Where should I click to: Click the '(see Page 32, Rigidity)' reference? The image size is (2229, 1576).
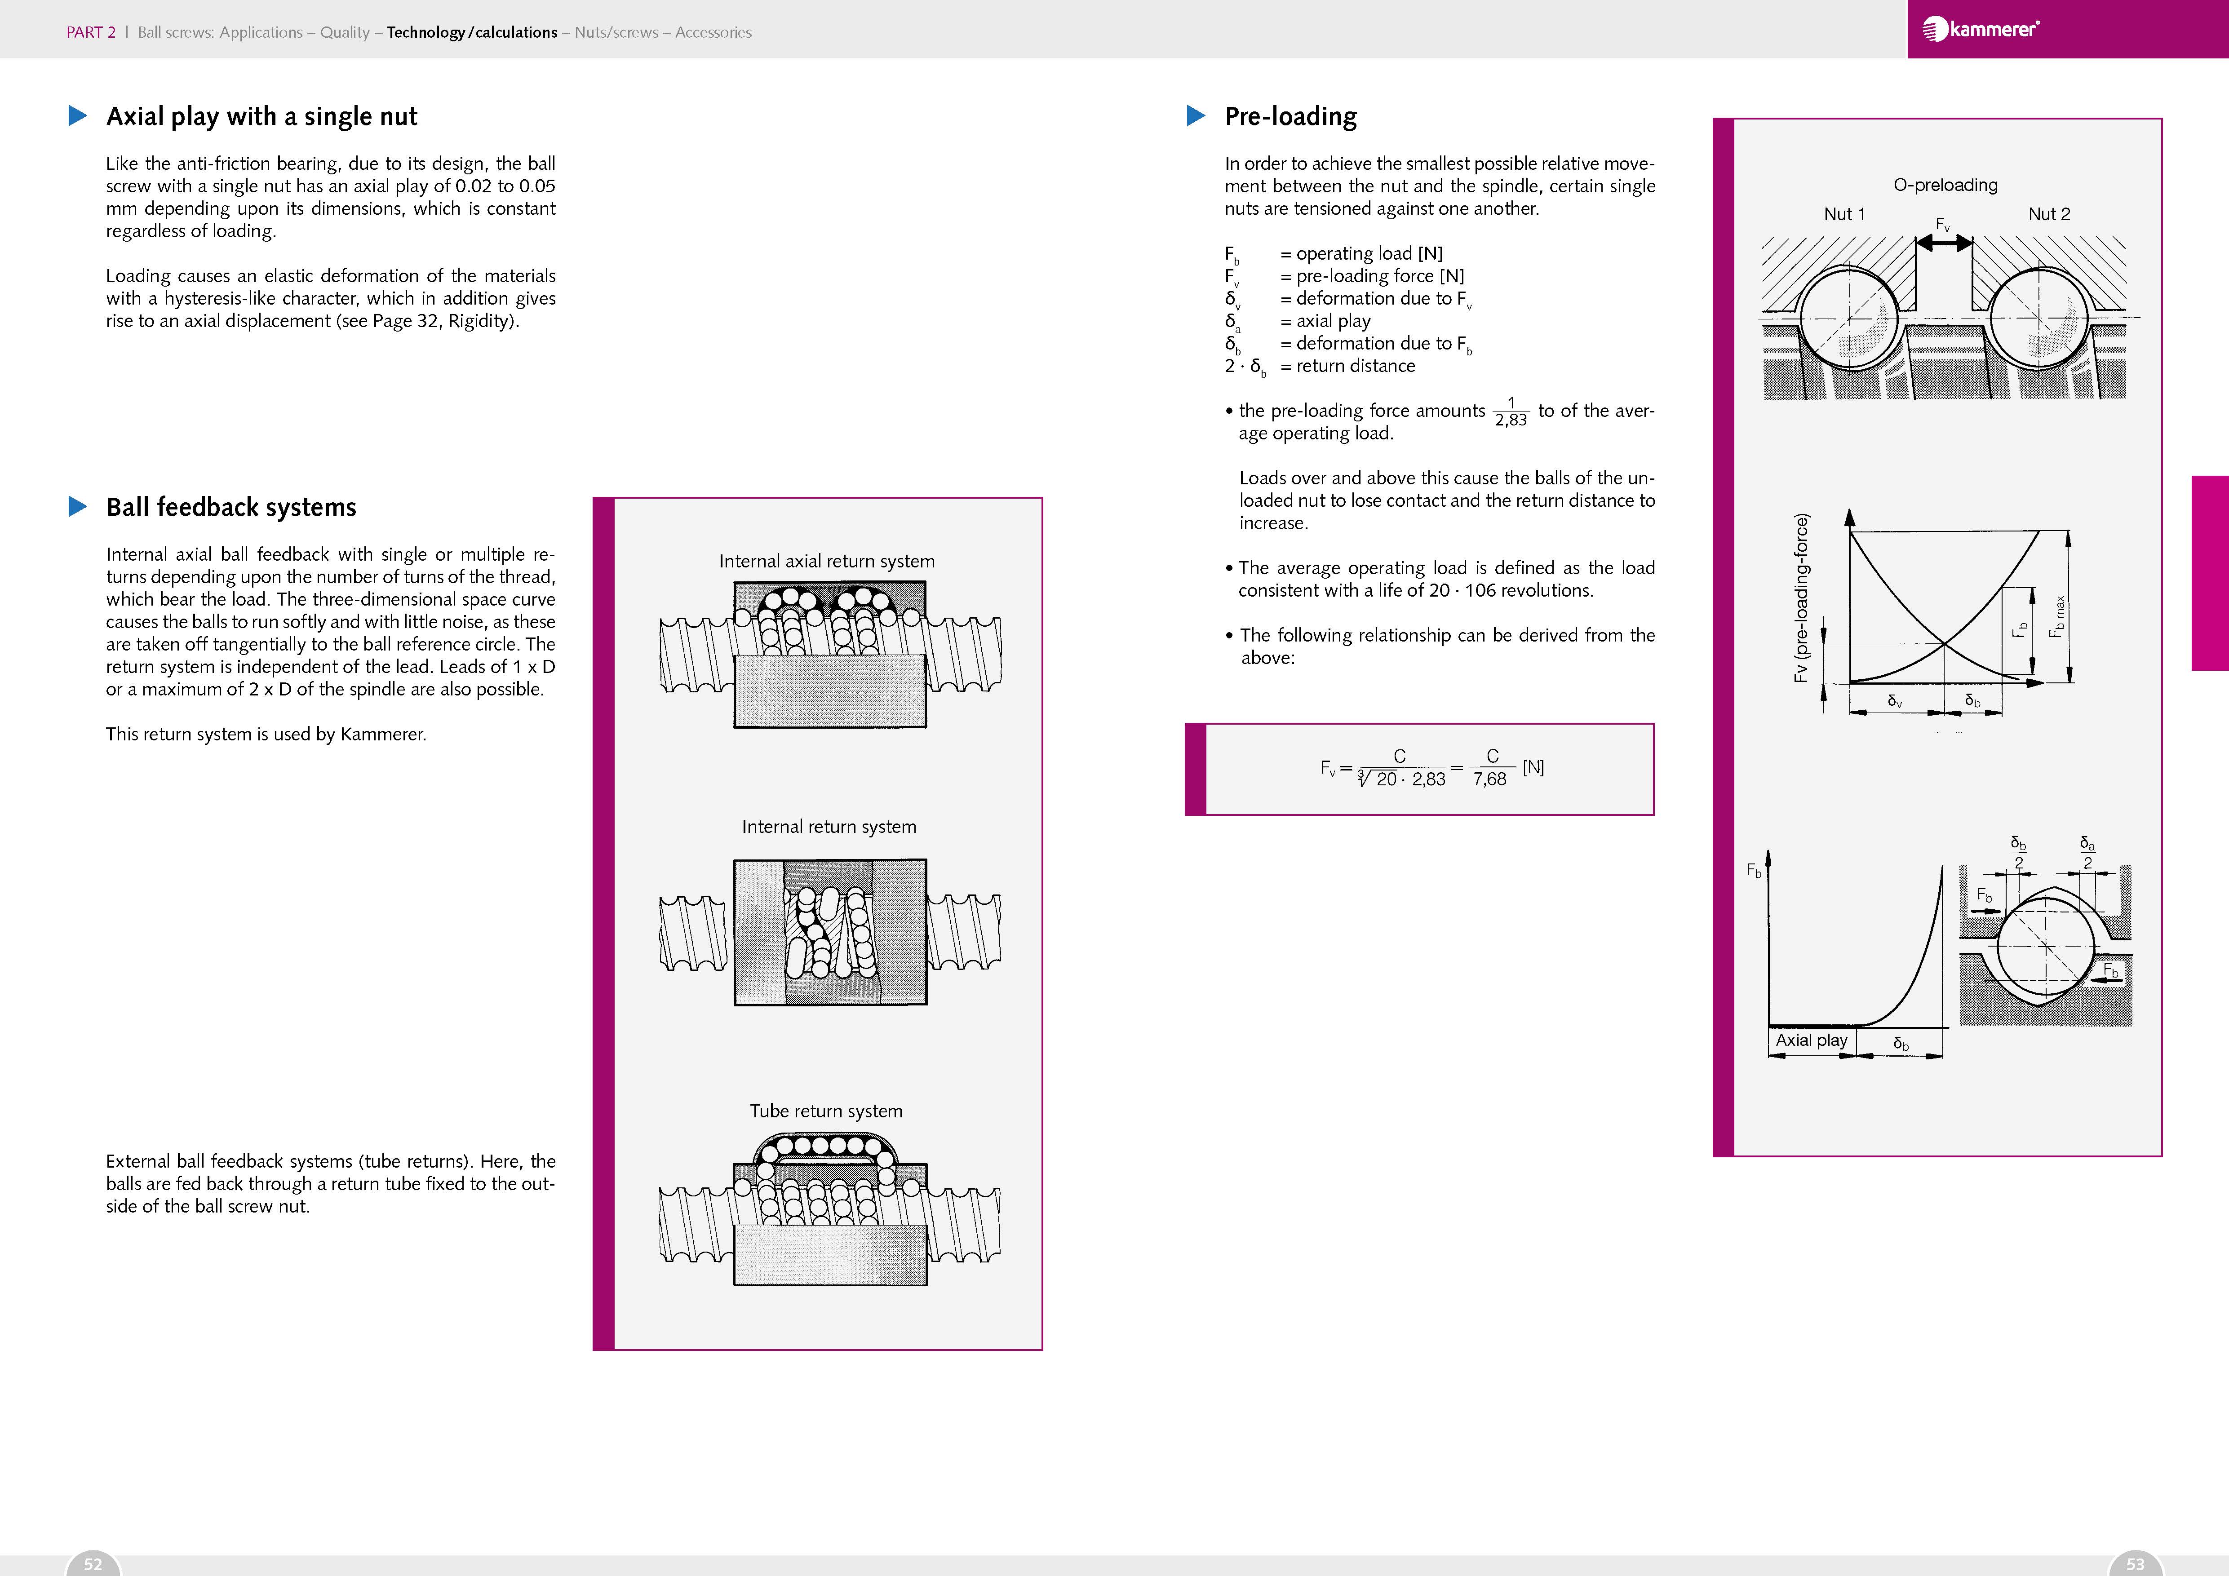pyautogui.click(x=427, y=321)
